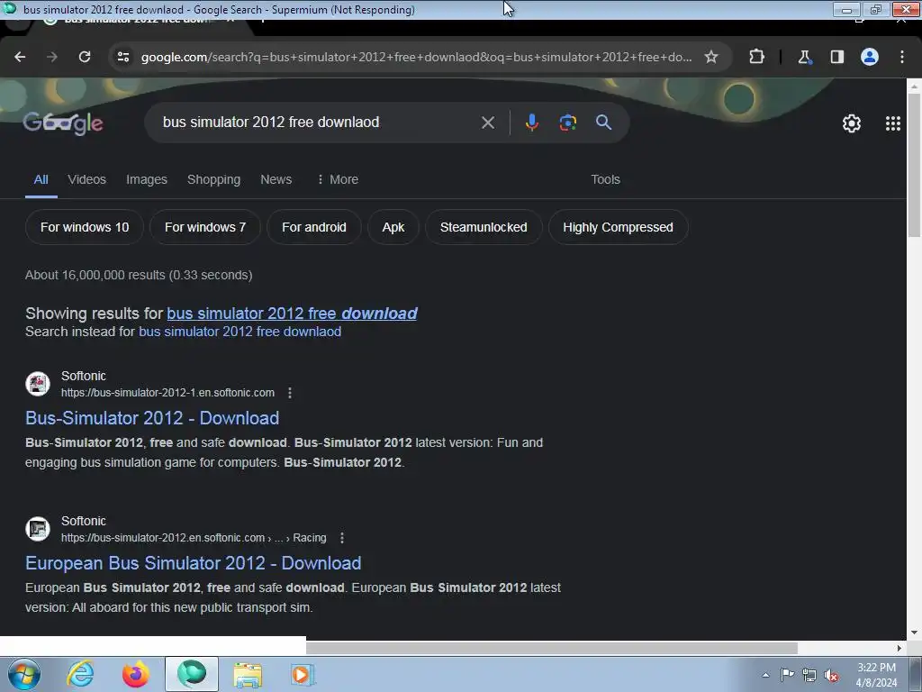Open the Chrome Labs flask icon
922x692 pixels.
point(804,57)
